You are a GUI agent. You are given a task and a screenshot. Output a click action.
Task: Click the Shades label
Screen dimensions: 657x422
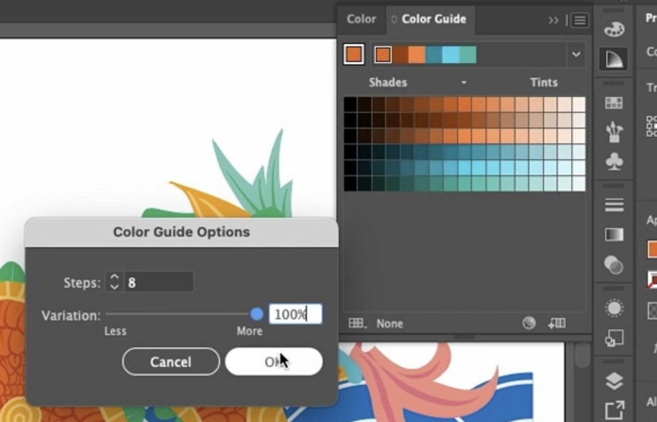pos(388,82)
